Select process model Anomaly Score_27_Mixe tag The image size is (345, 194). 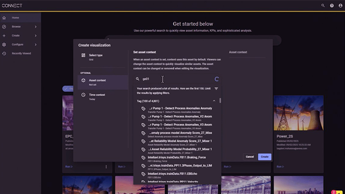click(x=177, y=134)
